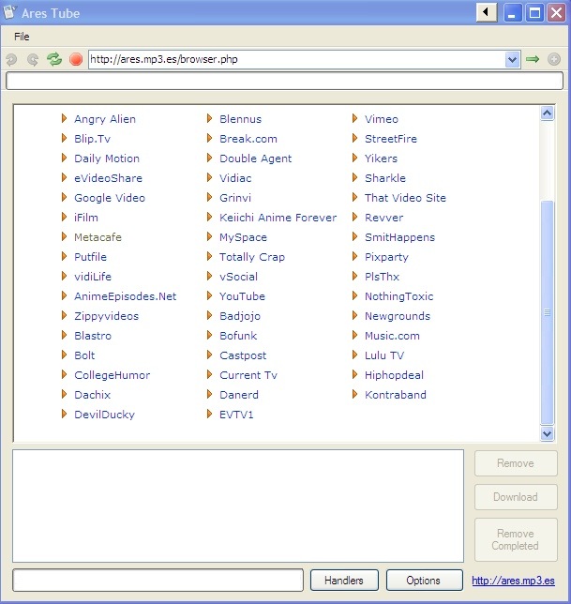
Task: Click the red stop button icon
Action: (x=76, y=59)
